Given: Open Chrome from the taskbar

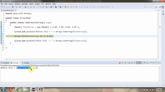Looking at the screenshot, I should (18, 90).
